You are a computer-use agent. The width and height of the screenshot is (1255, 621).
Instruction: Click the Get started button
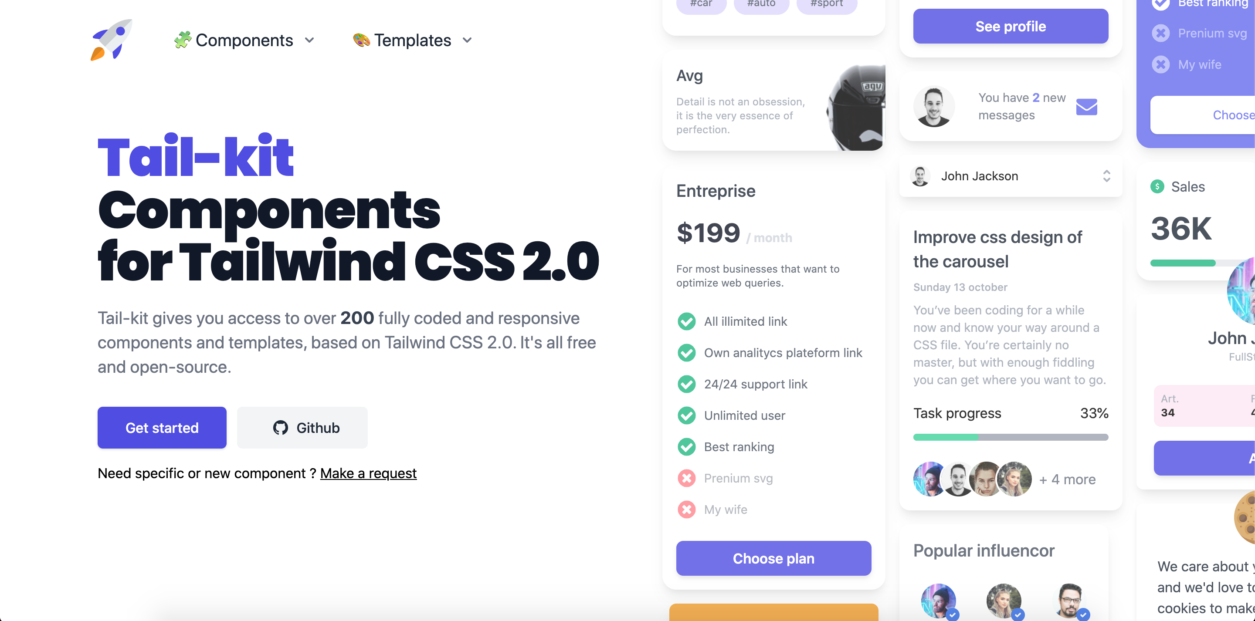[161, 426]
